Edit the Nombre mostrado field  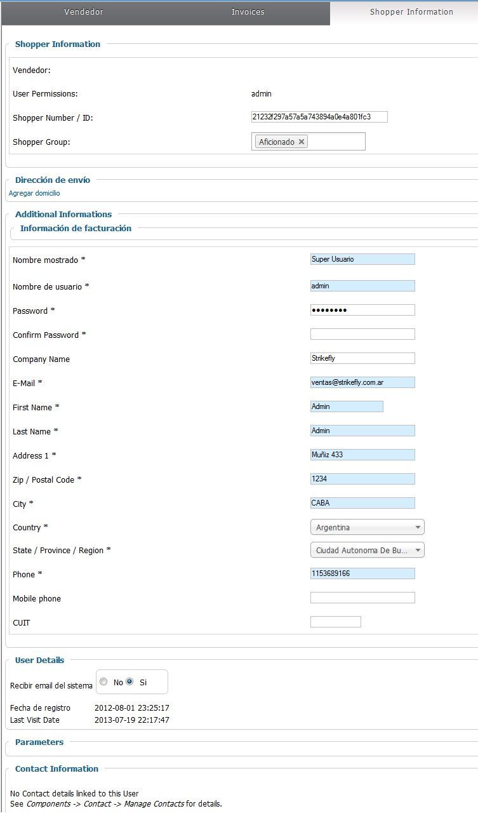362,259
